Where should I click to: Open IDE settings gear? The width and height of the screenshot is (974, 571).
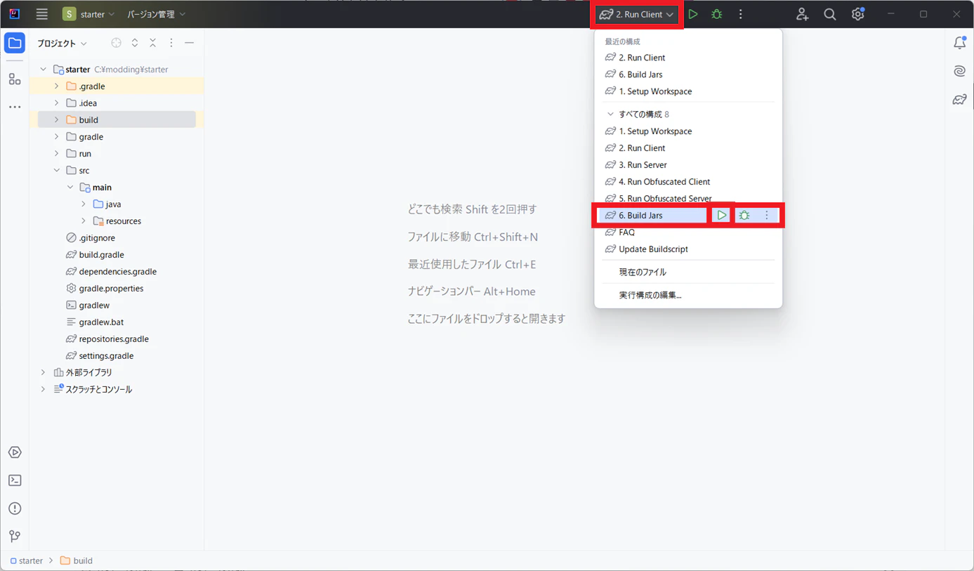tap(857, 14)
